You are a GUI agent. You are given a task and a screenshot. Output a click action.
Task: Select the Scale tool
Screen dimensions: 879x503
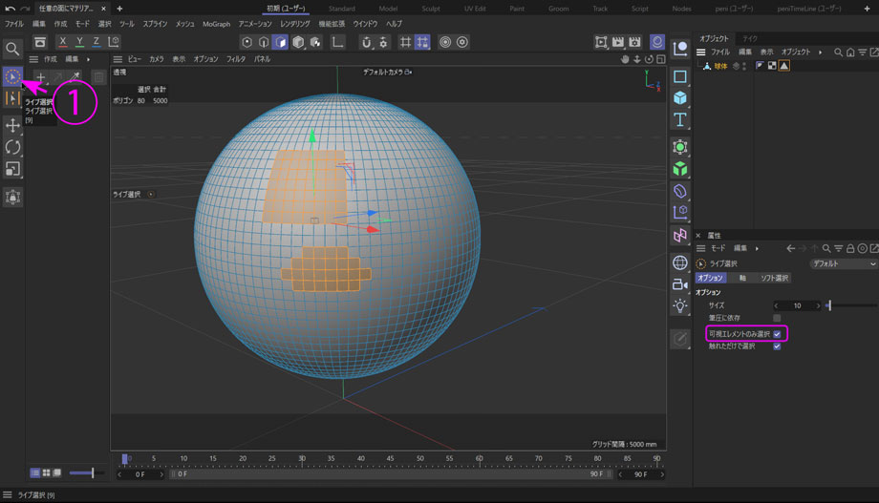(x=12, y=169)
